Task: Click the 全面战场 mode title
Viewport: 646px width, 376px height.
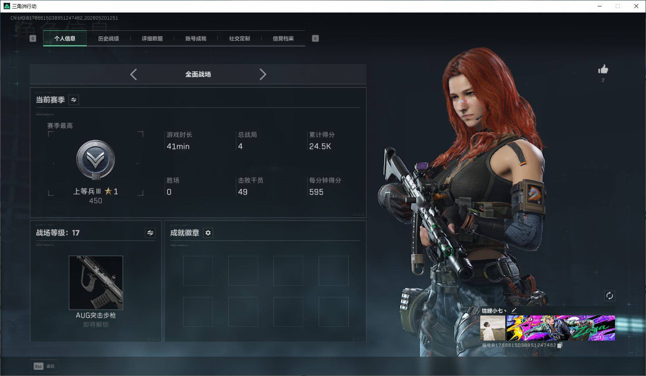Action: pos(198,74)
